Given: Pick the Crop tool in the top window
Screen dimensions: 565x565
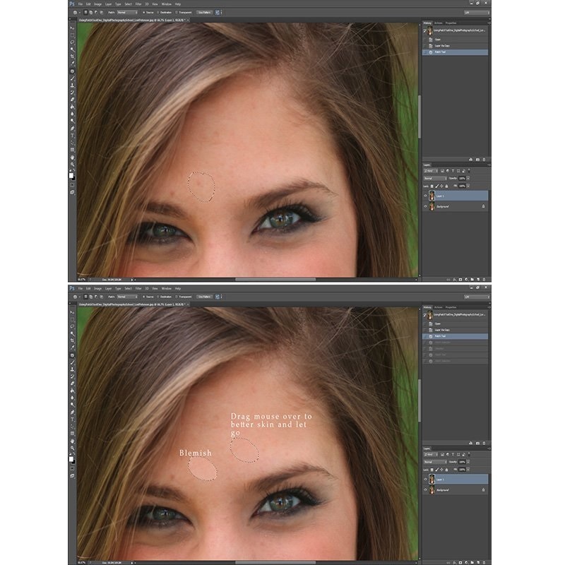Looking at the screenshot, I should click(x=73, y=56).
